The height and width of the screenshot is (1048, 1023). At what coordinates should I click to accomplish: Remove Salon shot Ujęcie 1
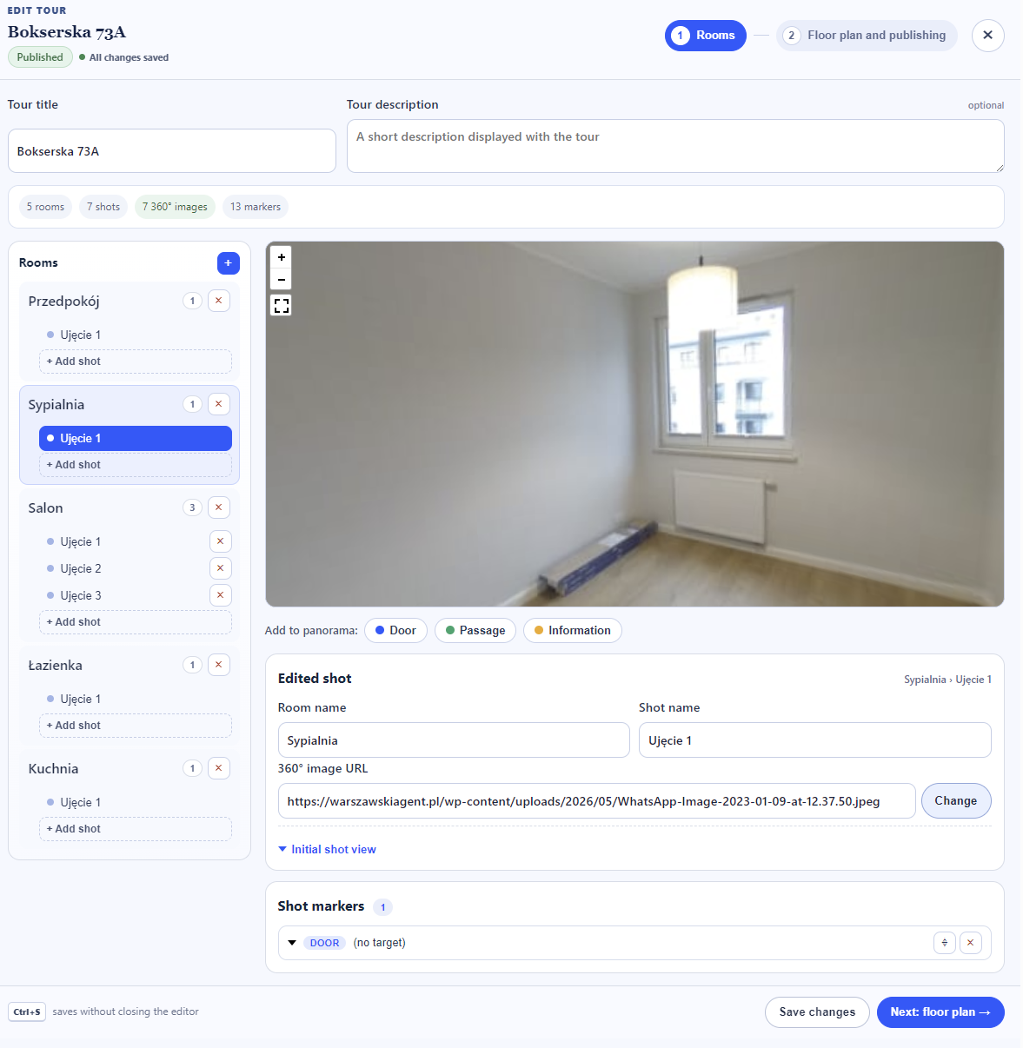(x=221, y=541)
